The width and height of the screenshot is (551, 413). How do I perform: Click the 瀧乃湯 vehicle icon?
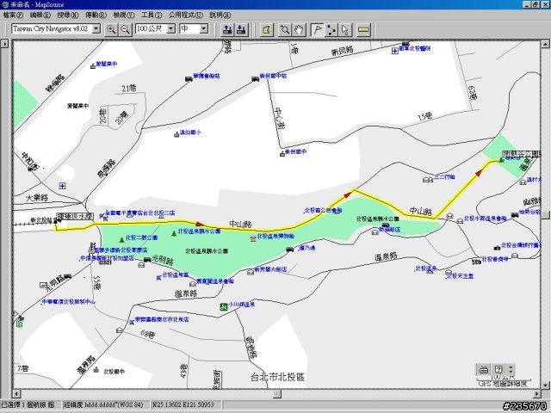coord(289,250)
